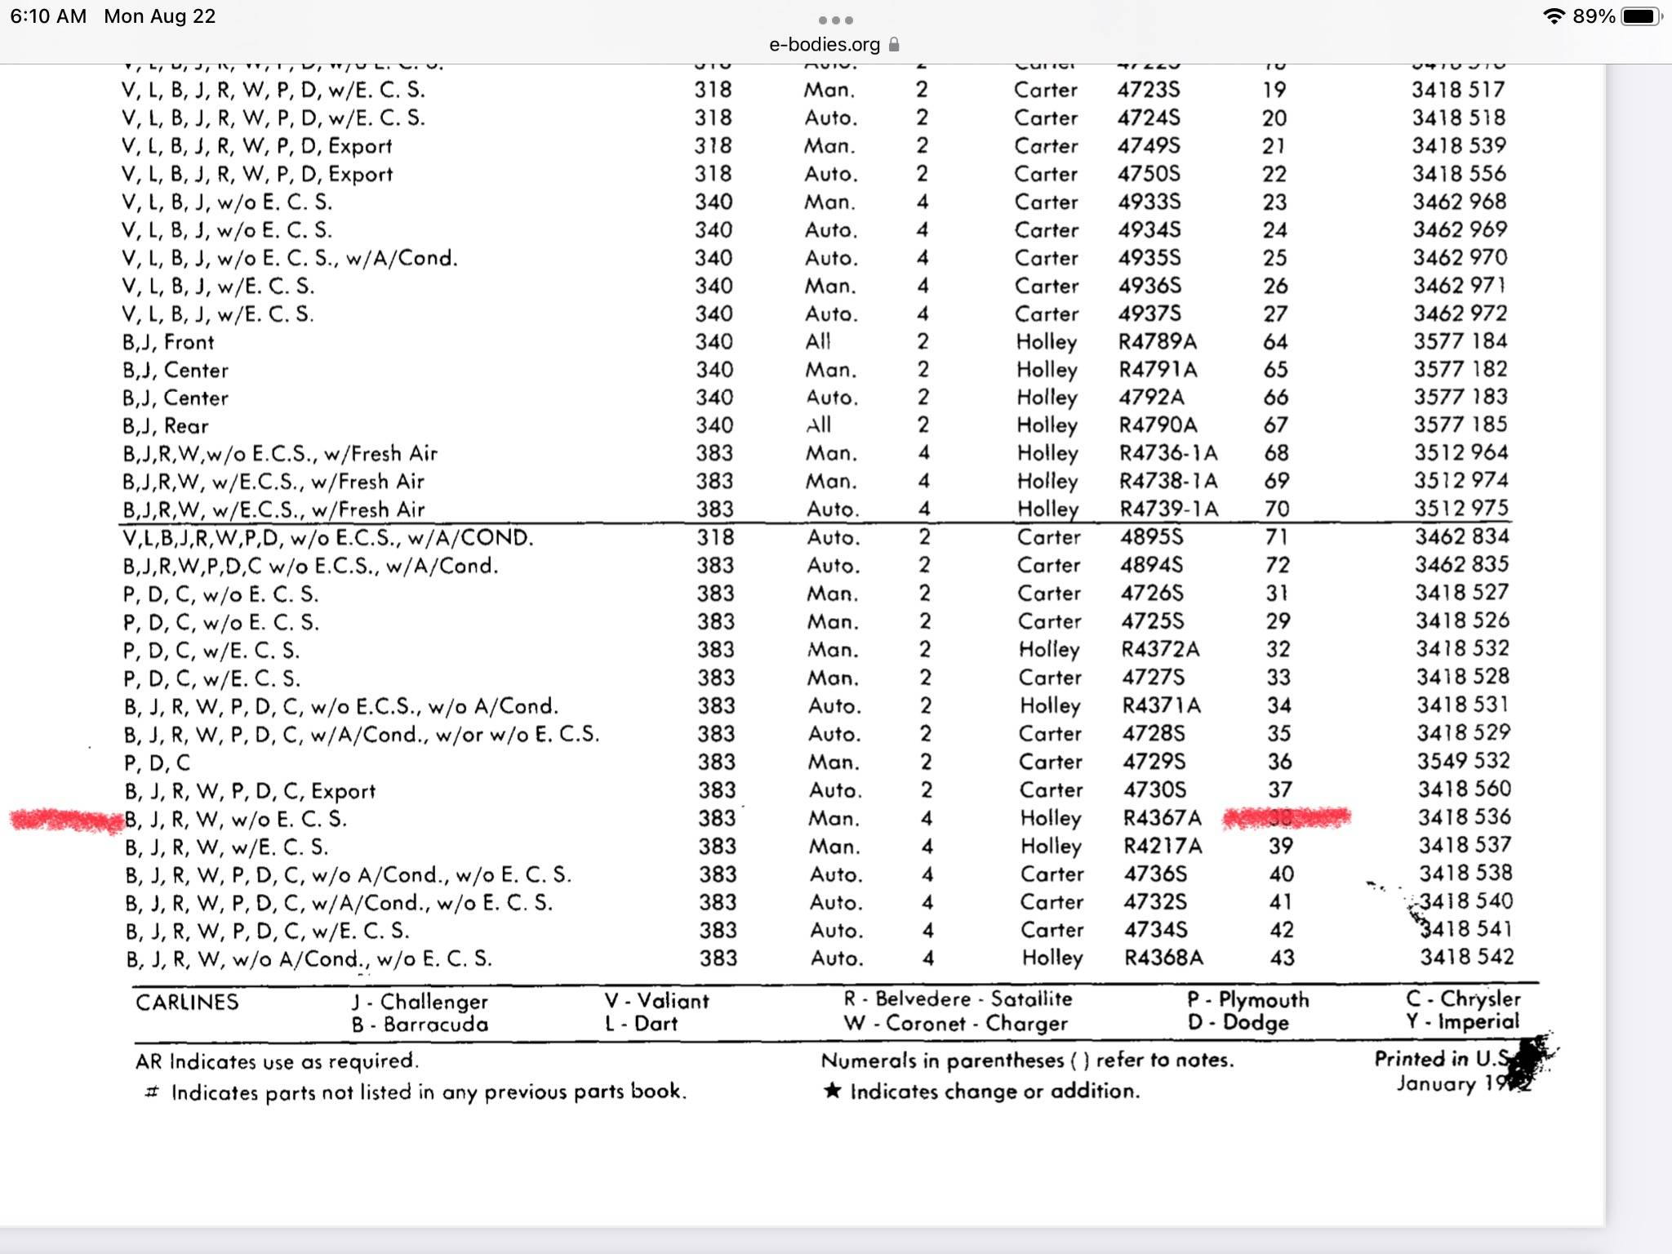Tap the battery indicator icon

click(x=1641, y=16)
